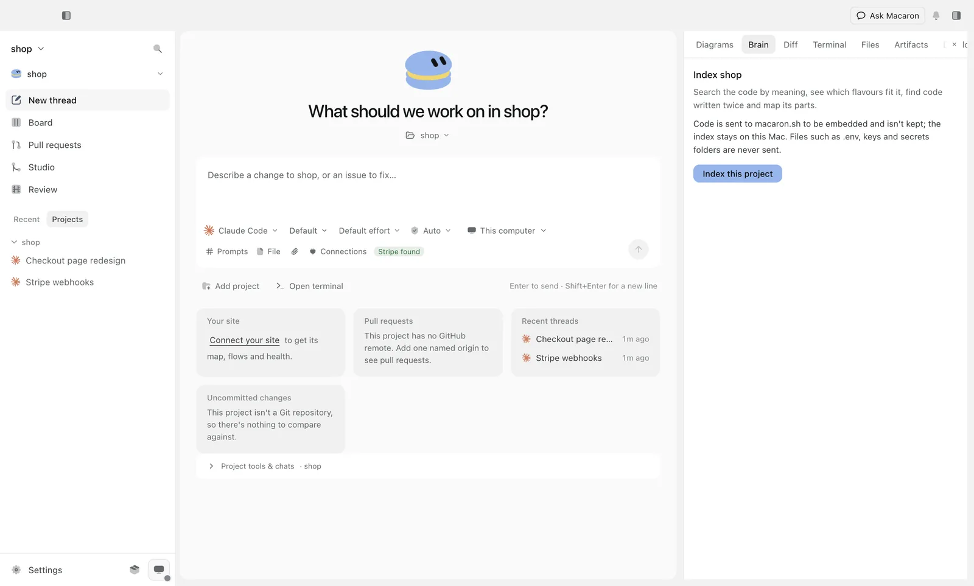
Task: Open the This computer dropdown
Action: pyautogui.click(x=506, y=231)
